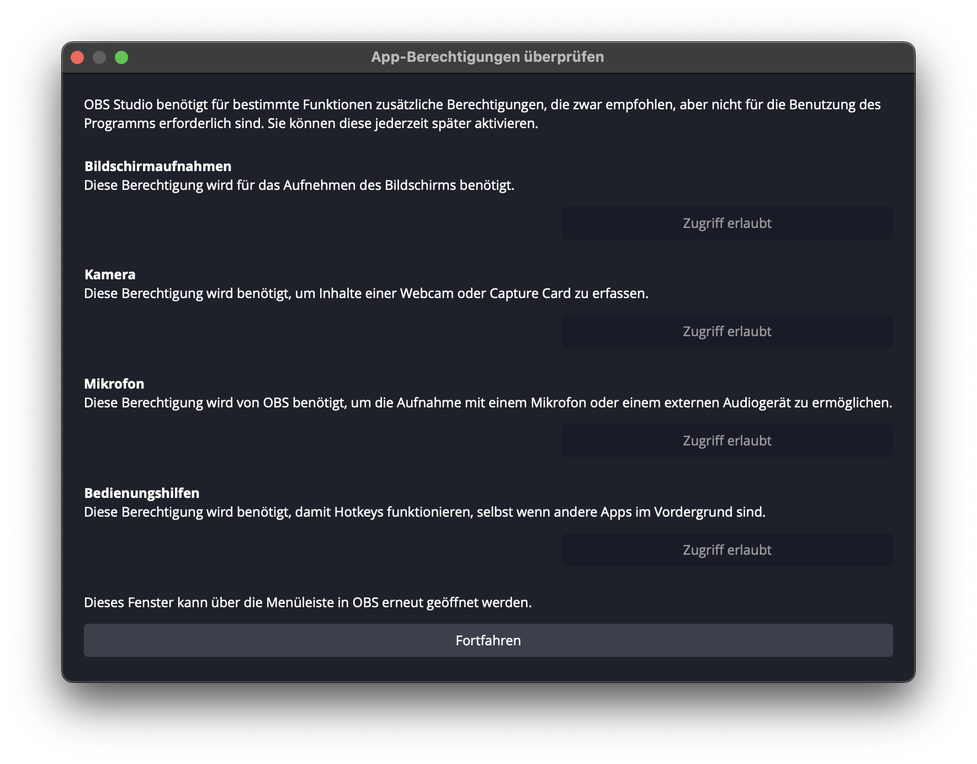
Task: Click the Bedienungshilfen heading
Action: tap(142, 493)
